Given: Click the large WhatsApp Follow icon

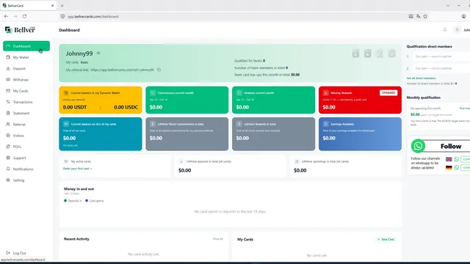Looking at the screenshot, I should pos(418,146).
